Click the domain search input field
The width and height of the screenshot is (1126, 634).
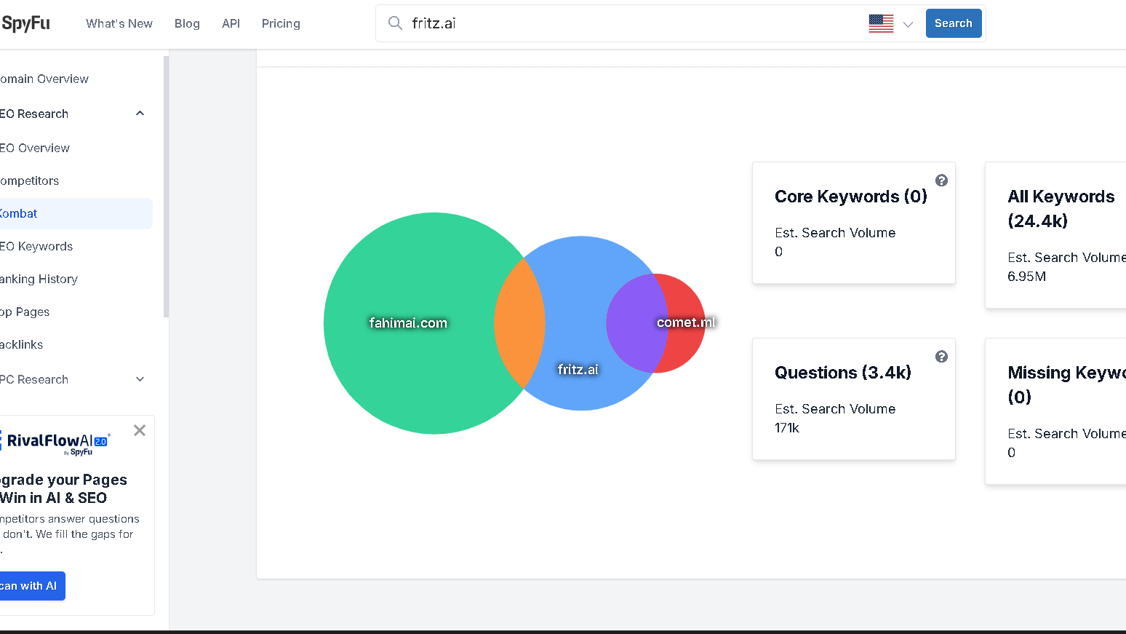[633, 23]
